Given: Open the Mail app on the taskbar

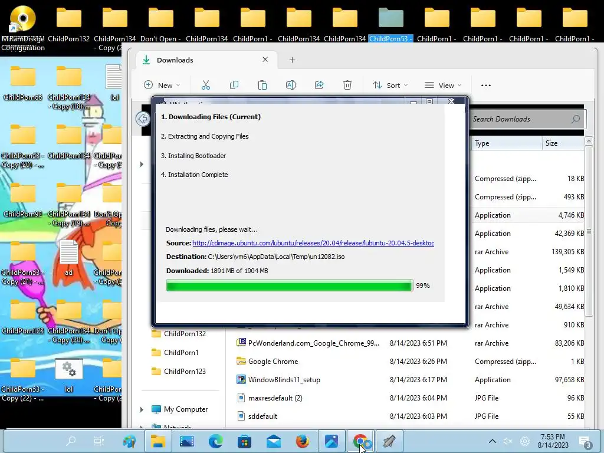Looking at the screenshot, I should (274, 441).
